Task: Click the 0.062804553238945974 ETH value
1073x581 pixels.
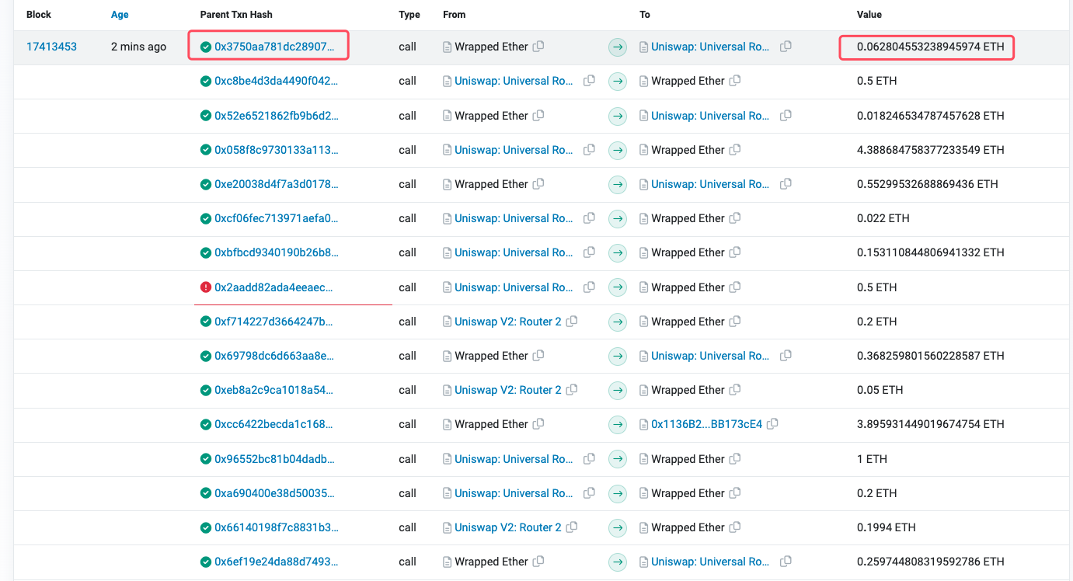Action: [930, 47]
